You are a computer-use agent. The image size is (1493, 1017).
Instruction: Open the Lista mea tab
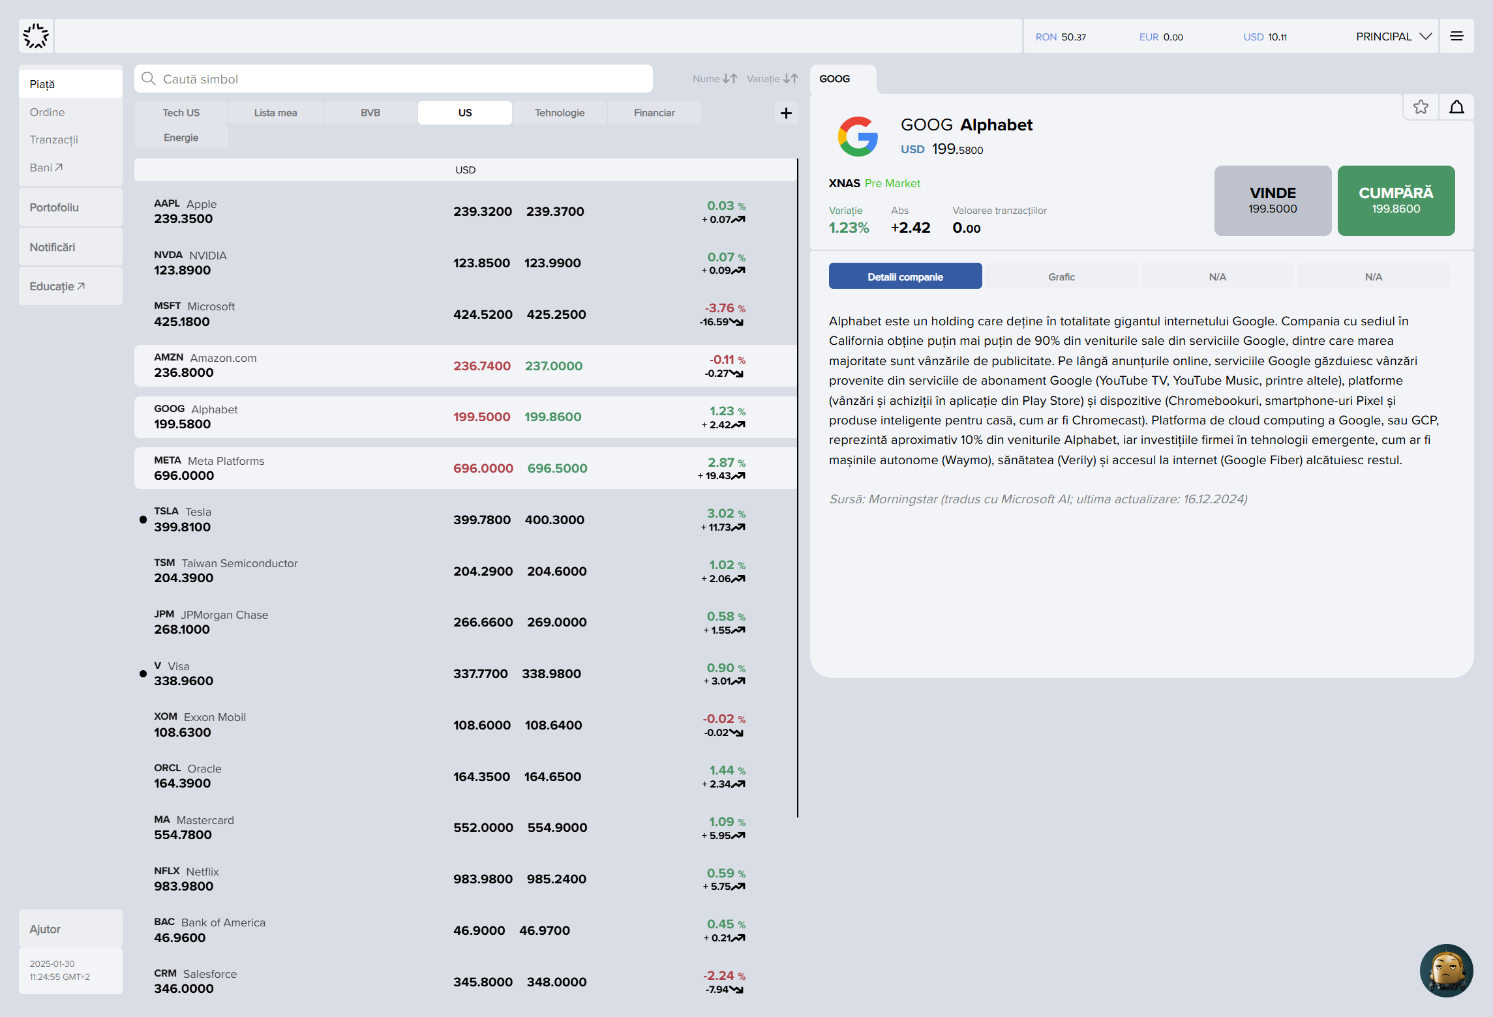tap(275, 113)
